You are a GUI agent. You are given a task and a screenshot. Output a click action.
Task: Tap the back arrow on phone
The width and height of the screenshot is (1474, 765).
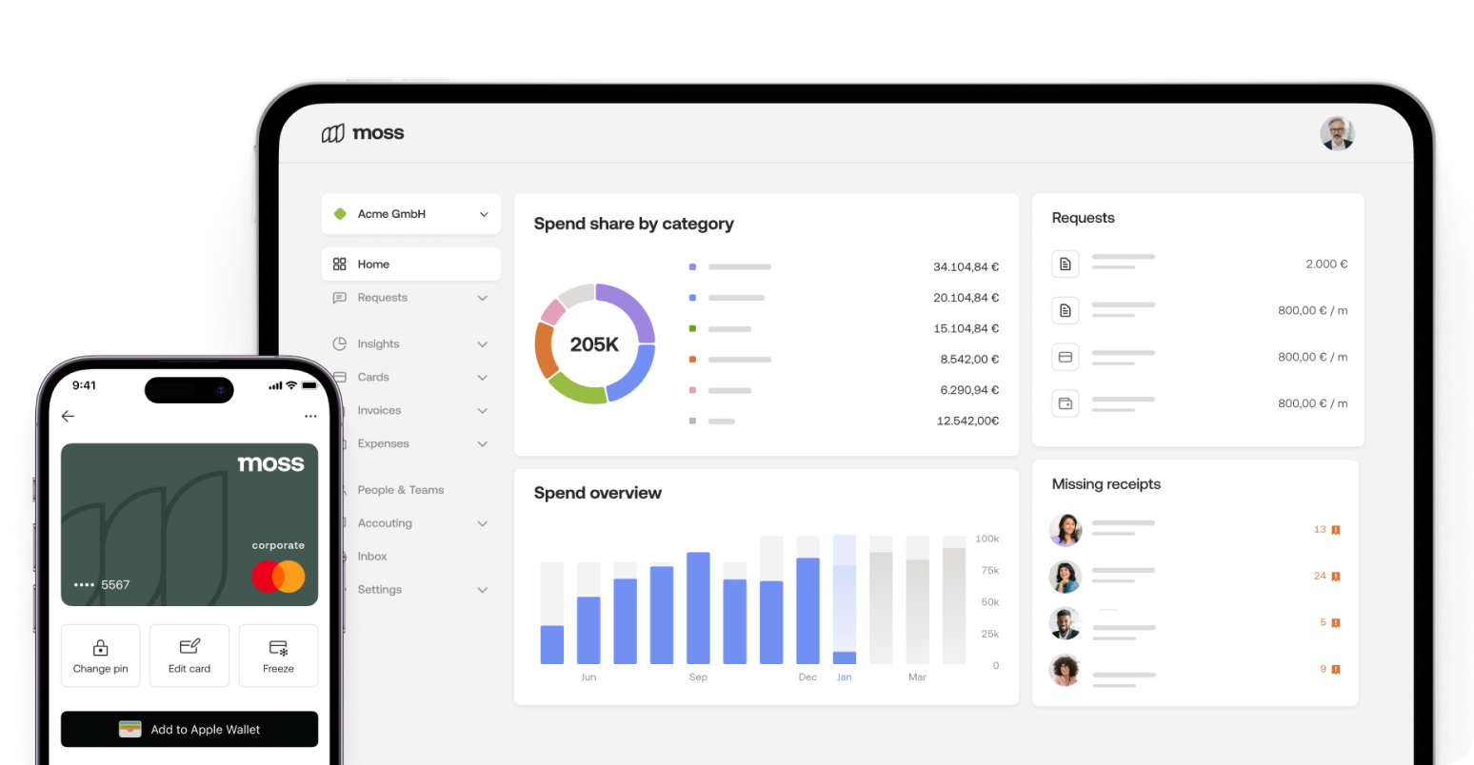coord(68,416)
